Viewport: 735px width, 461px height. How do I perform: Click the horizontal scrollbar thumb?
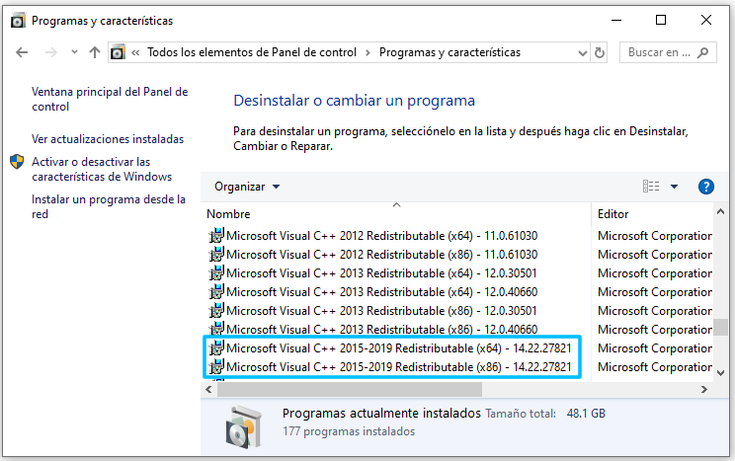(350, 389)
